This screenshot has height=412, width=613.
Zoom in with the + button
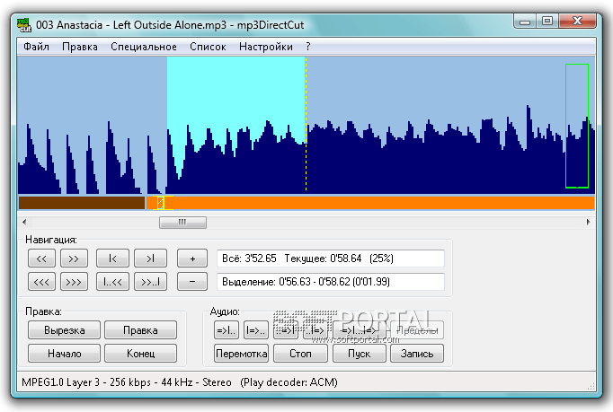tap(192, 259)
